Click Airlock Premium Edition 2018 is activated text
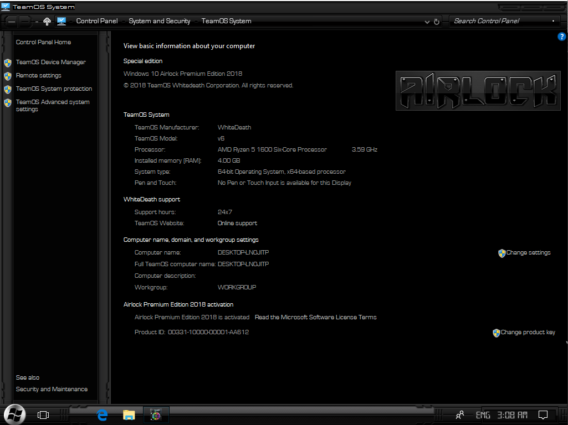 click(x=192, y=317)
